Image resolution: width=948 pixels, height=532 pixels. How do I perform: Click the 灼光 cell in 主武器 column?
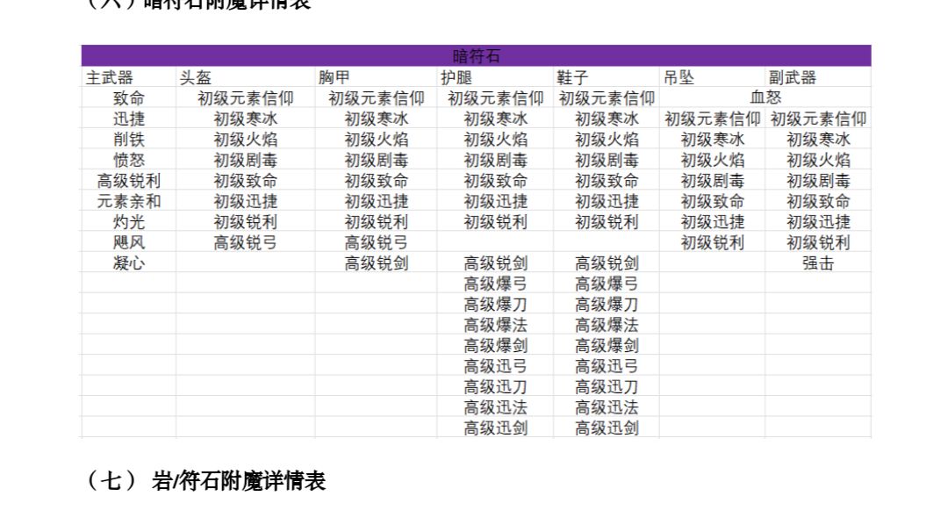click(x=129, y=222)
